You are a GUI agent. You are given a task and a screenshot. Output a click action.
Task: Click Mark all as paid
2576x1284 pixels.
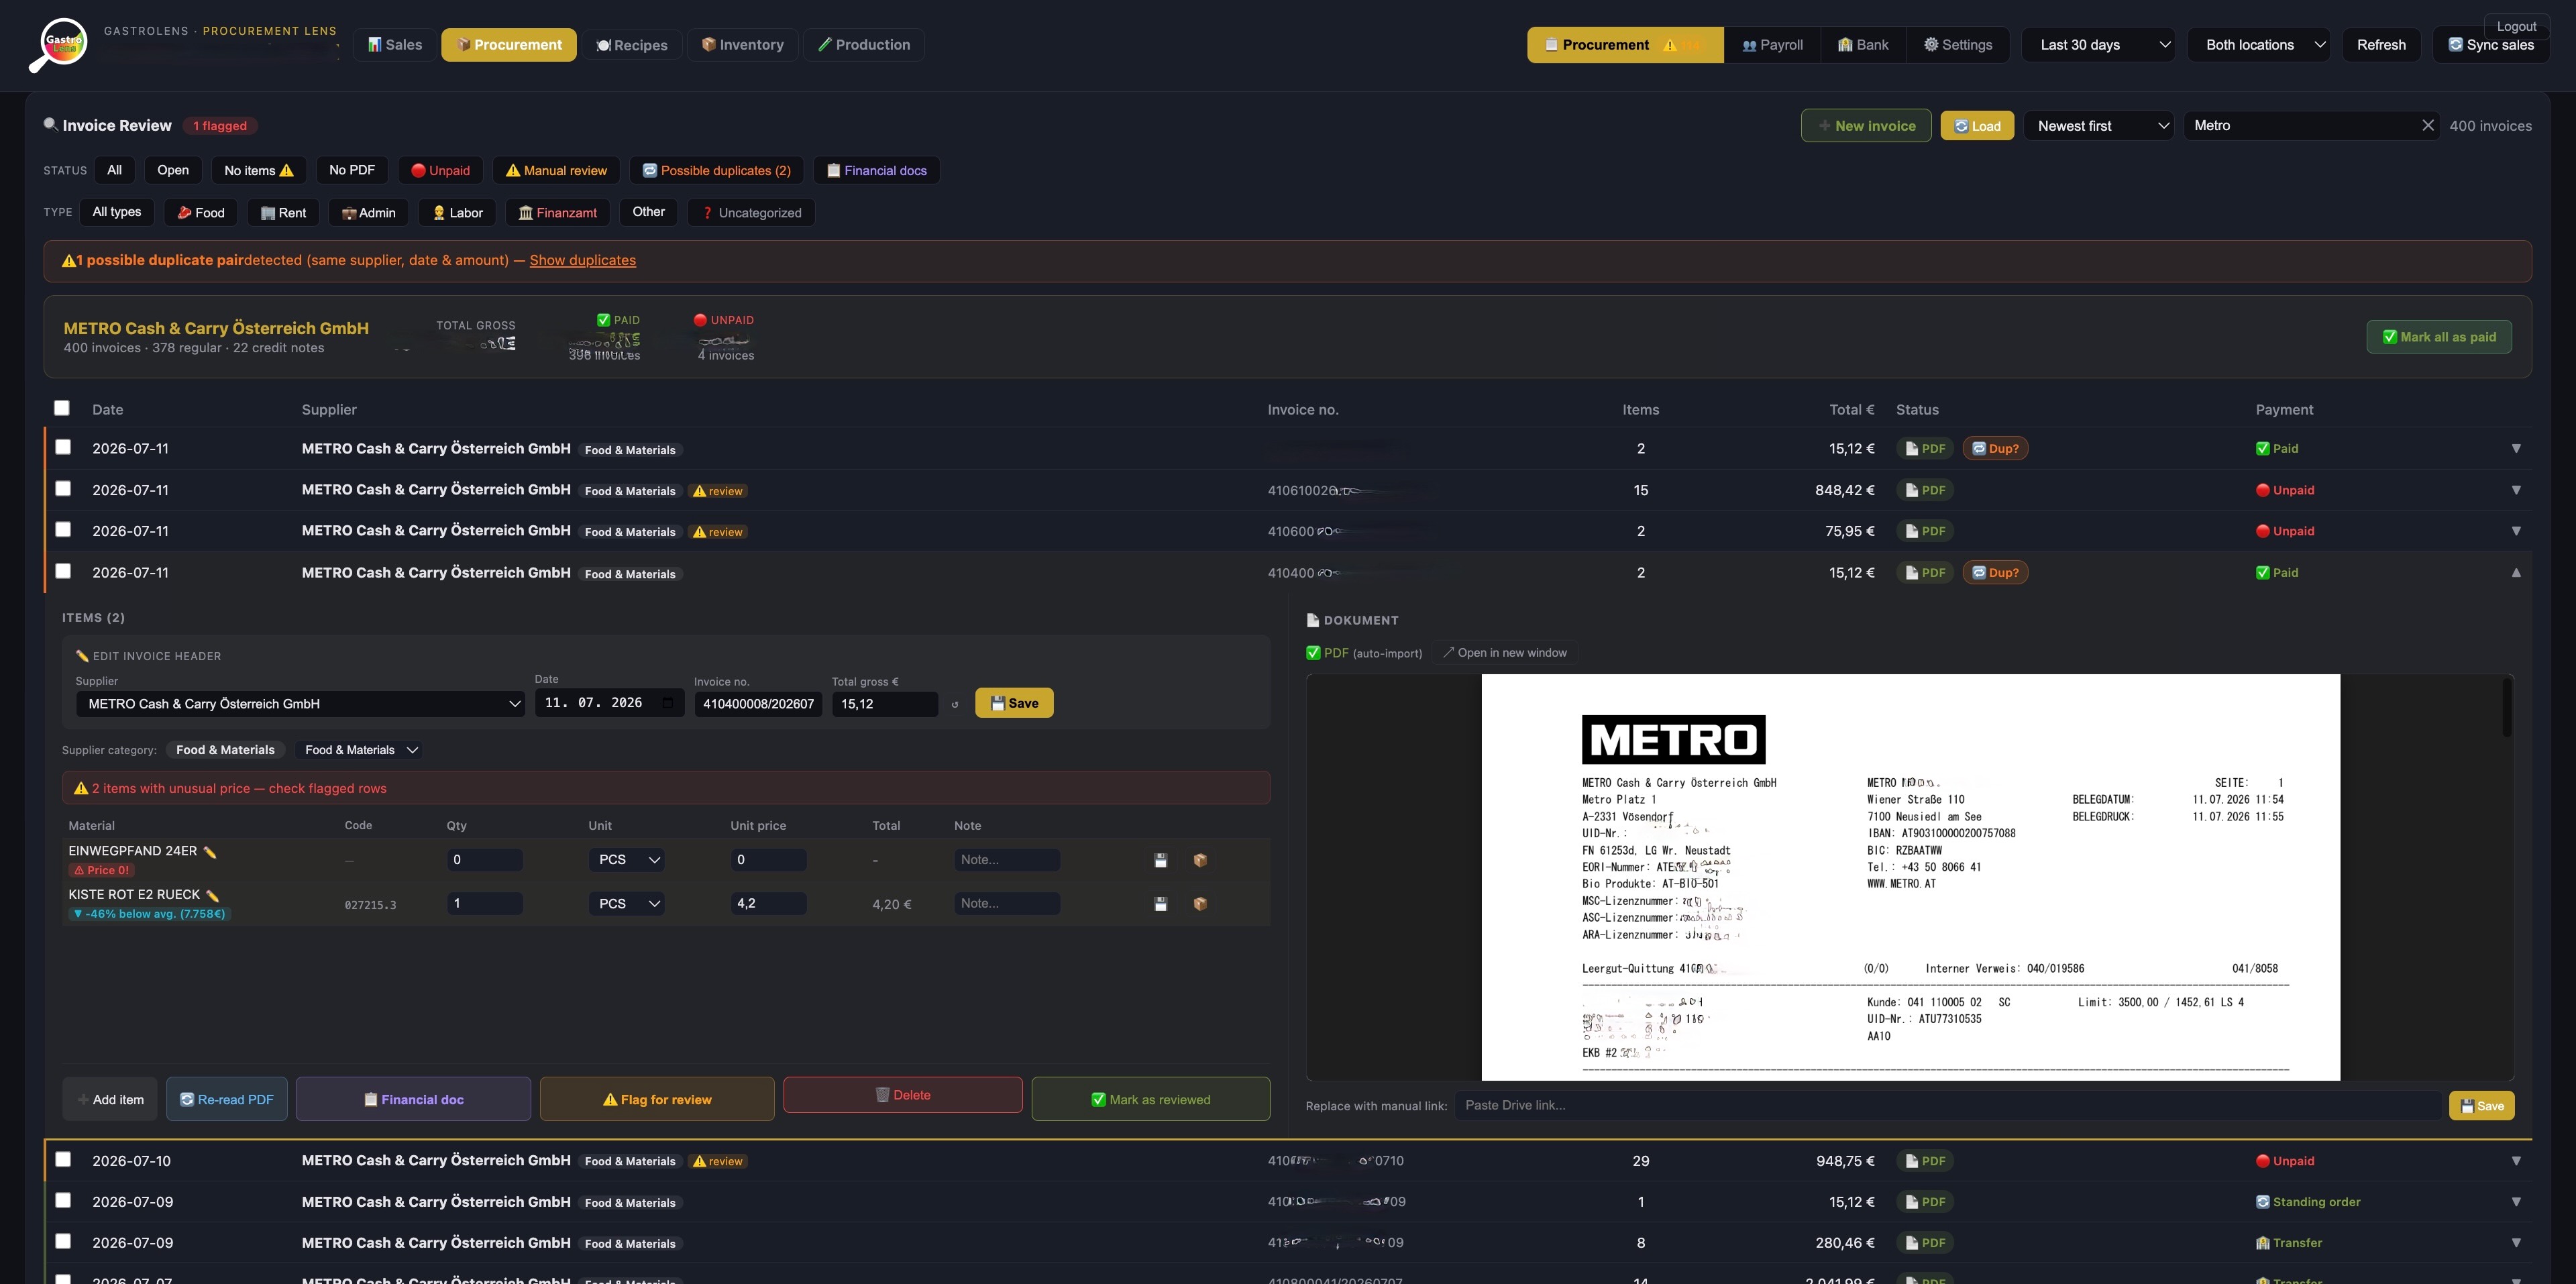tap(2439, 337)
